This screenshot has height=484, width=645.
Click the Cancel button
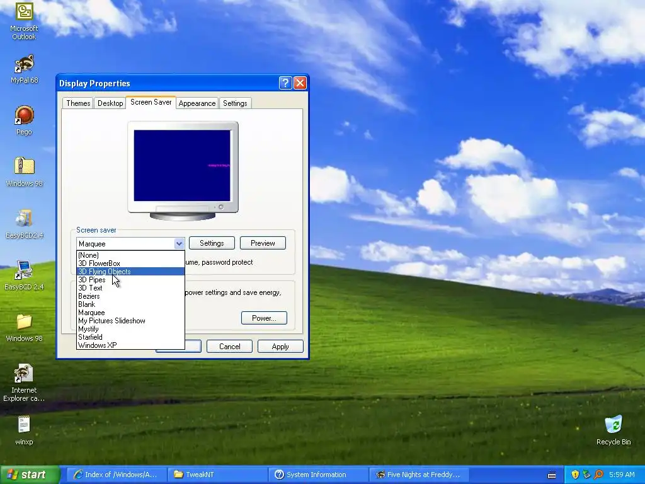(229, 347)
